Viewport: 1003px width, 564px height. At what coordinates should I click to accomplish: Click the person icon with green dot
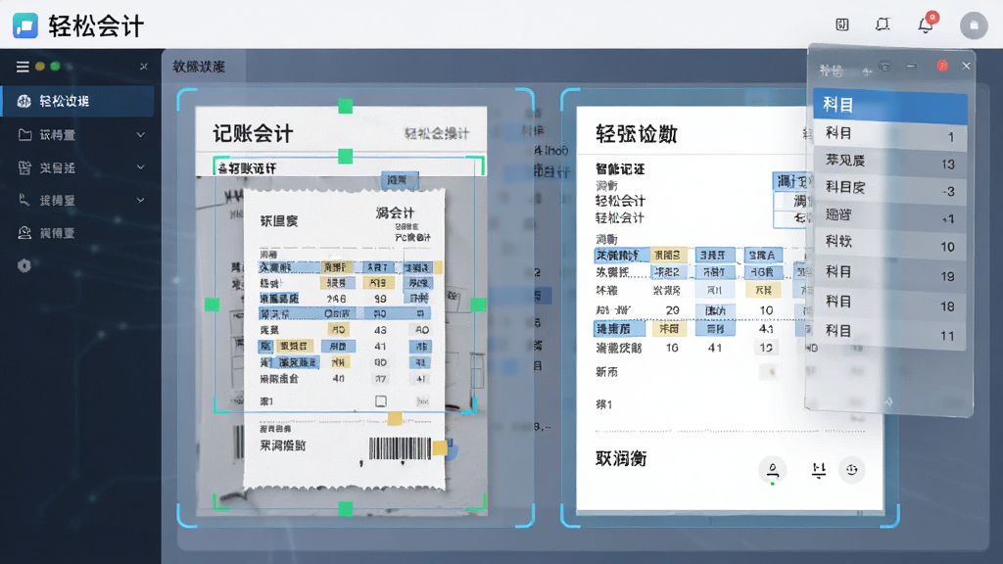click(773, 471)
